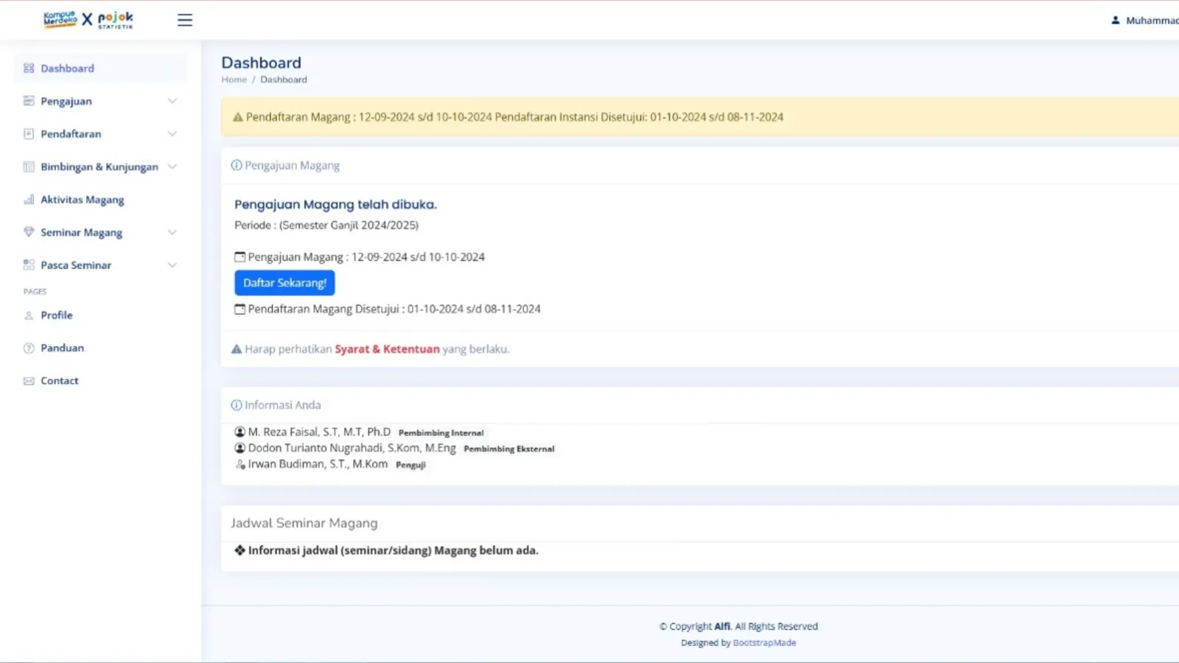Click the Panduan question mark icon

(29, 348)
